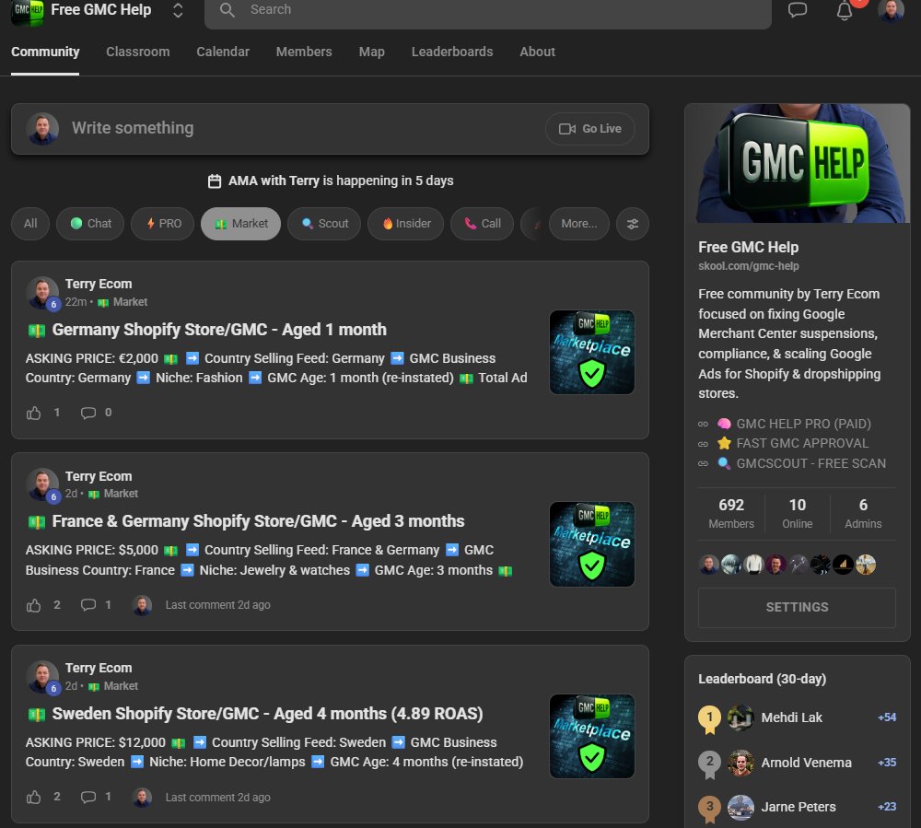Open Terry Ecom avatar on Sweden post
921x828 pixels.
point(42,677)
